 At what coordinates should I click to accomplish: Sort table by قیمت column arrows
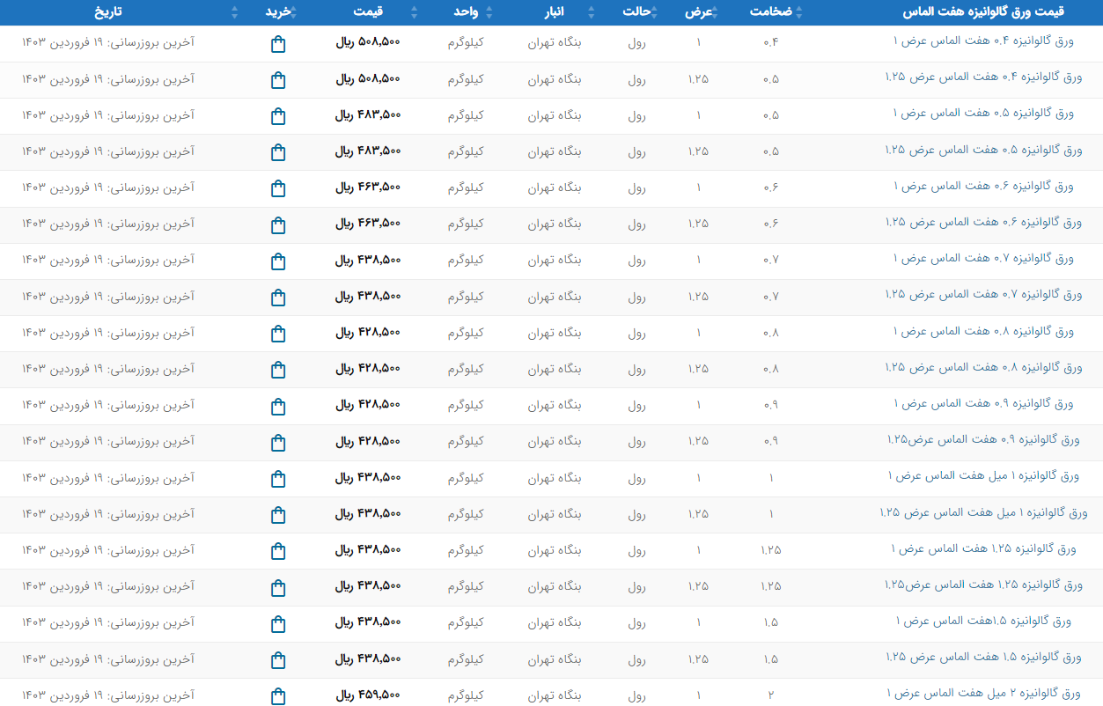pos(415,12)
